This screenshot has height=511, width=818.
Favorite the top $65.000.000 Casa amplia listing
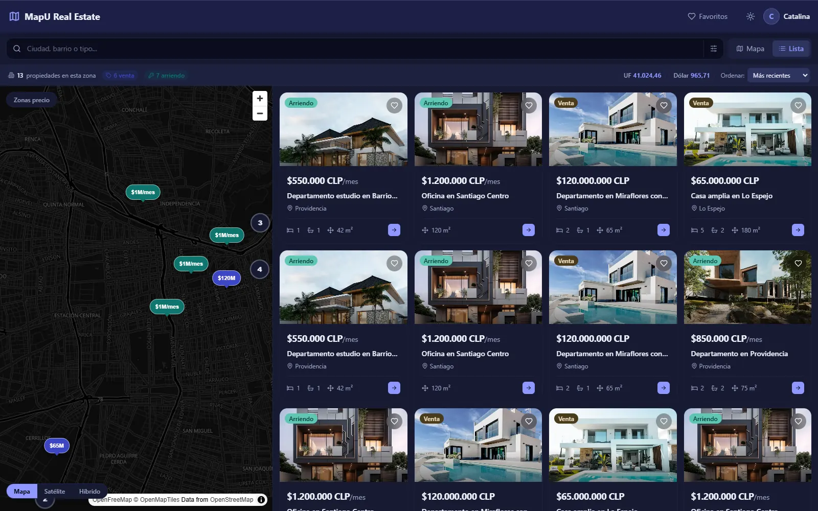[x=798, y=106]
